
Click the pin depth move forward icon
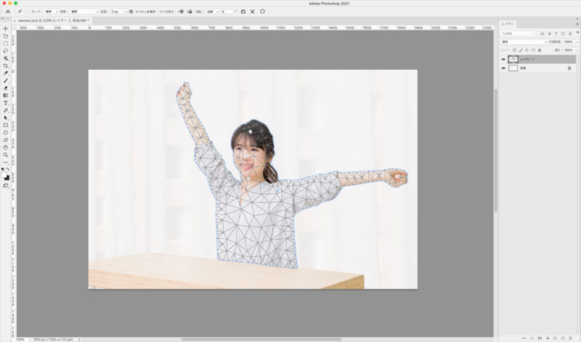click(181, 12)
